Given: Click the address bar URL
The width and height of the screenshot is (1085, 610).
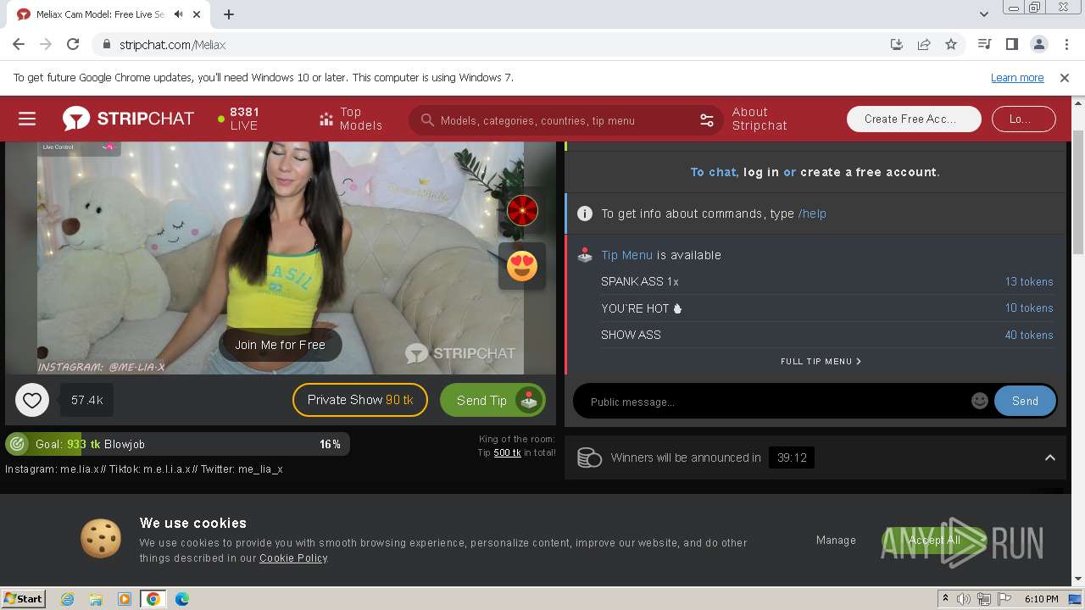Looking at the screenshot, I should 172,45.
